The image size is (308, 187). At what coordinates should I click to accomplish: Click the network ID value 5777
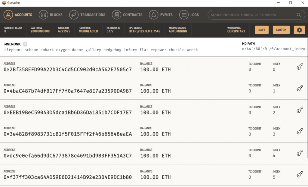point(110,31)
